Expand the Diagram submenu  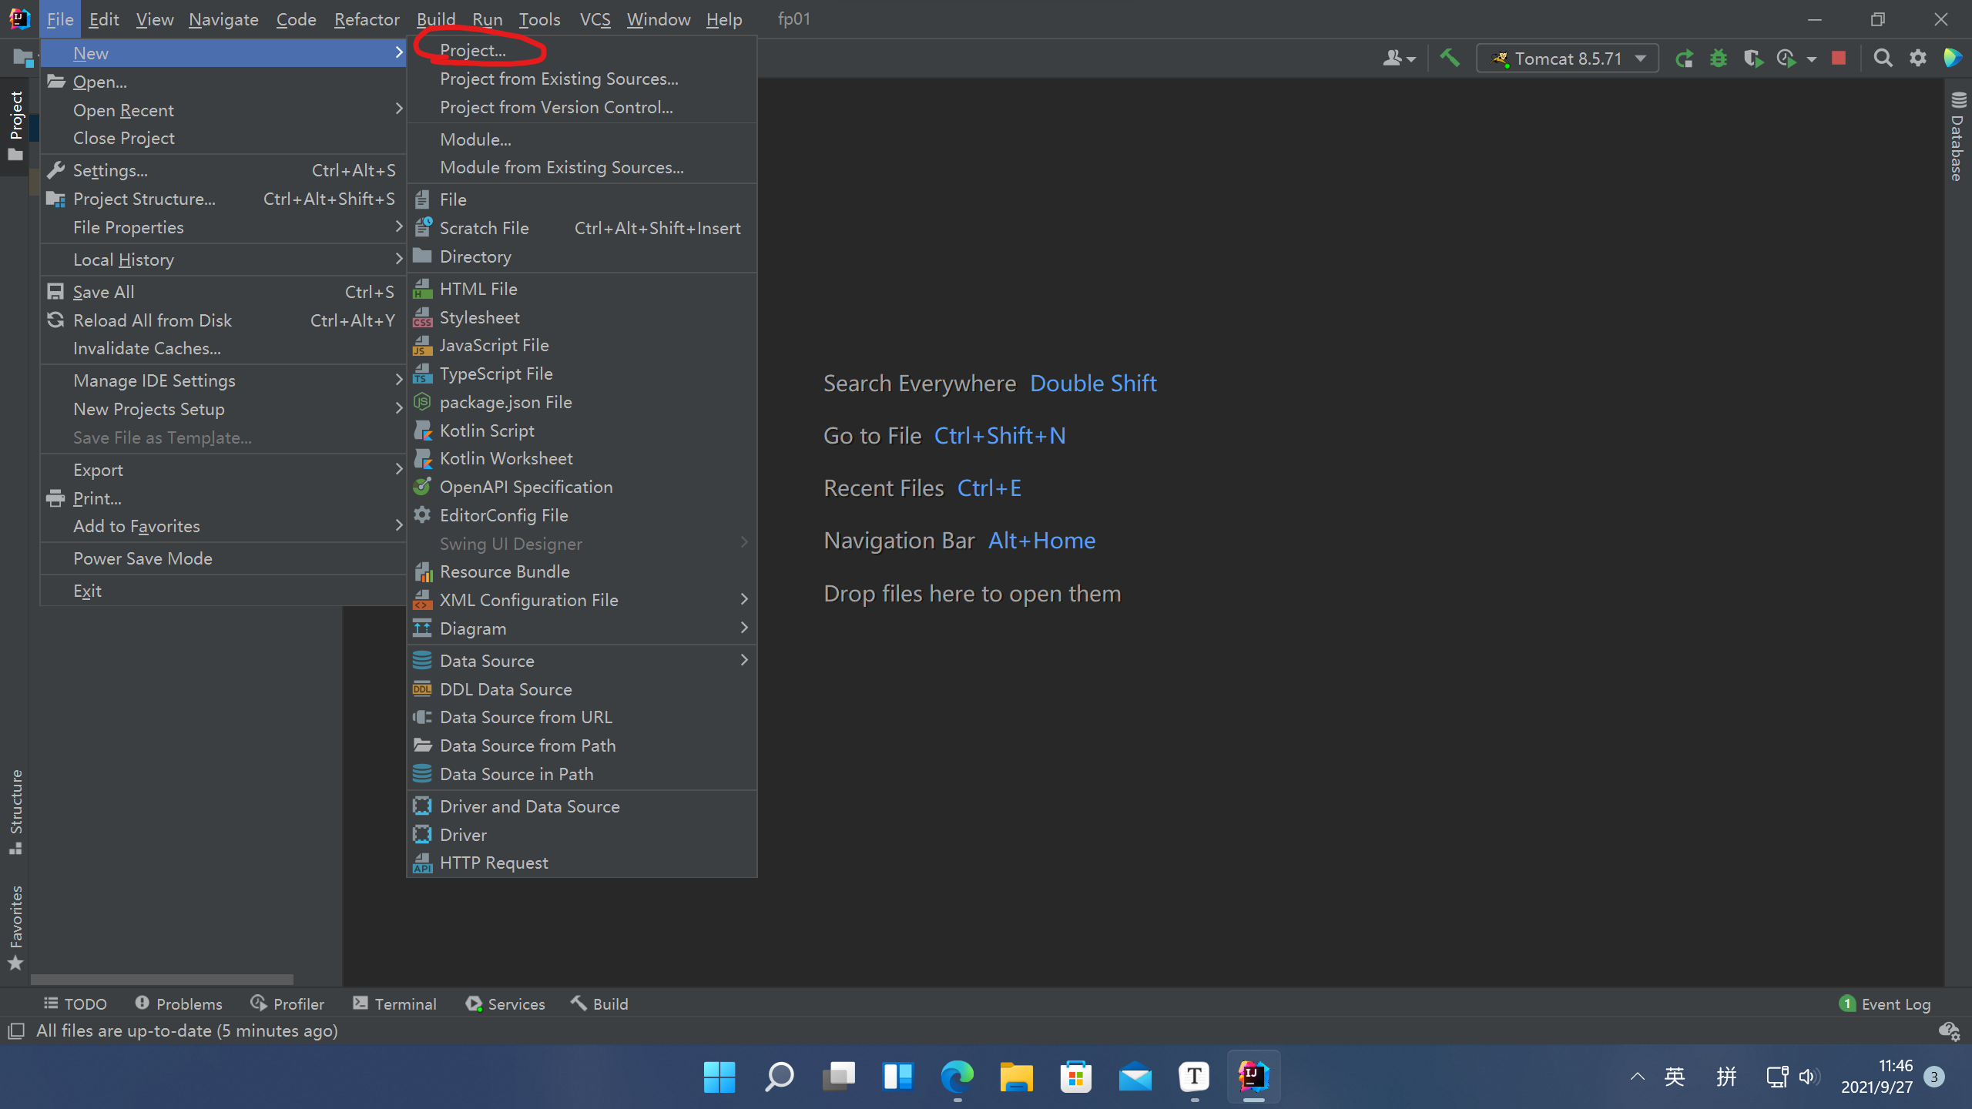click(582, 628)
